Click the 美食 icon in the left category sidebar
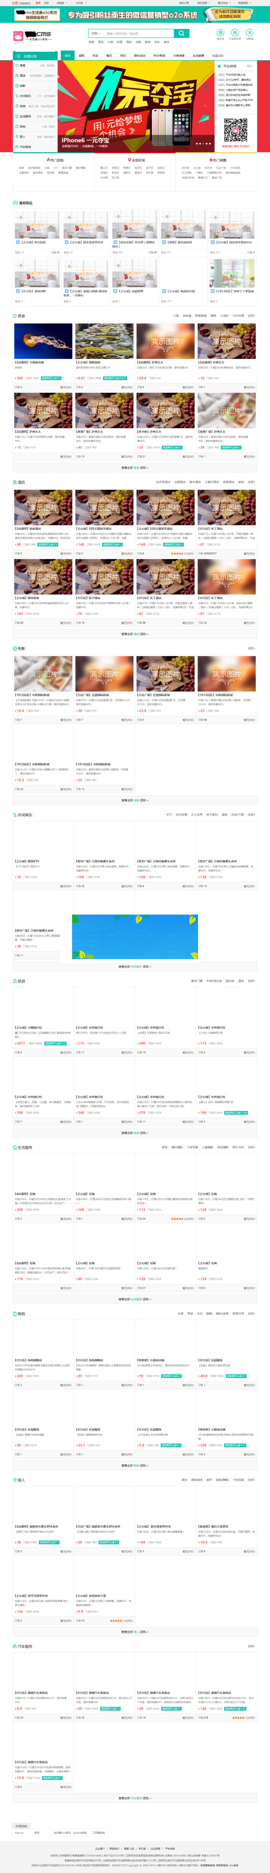 [17, 66]
